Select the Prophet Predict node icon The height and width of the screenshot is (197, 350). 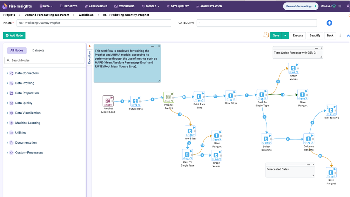click(168, 97)
